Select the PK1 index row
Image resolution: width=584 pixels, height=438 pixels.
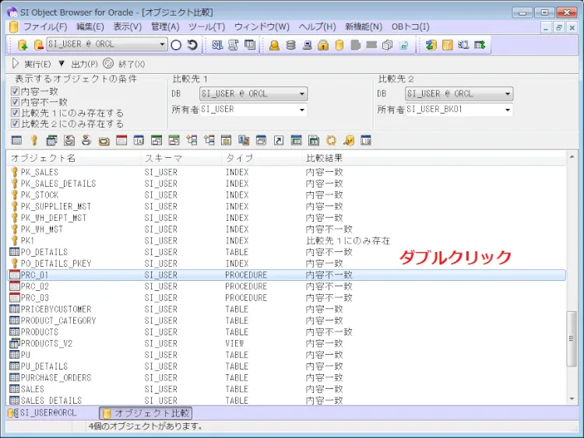click(x=287, y=240)
